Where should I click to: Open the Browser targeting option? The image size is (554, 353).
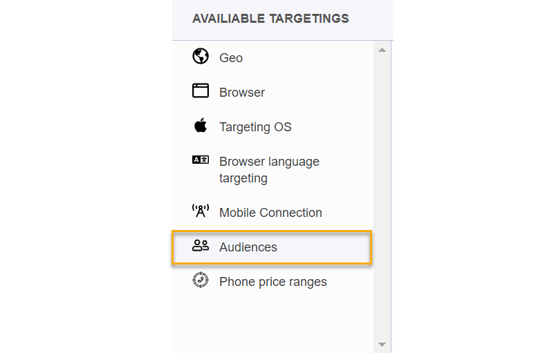(x=242, y=93)
